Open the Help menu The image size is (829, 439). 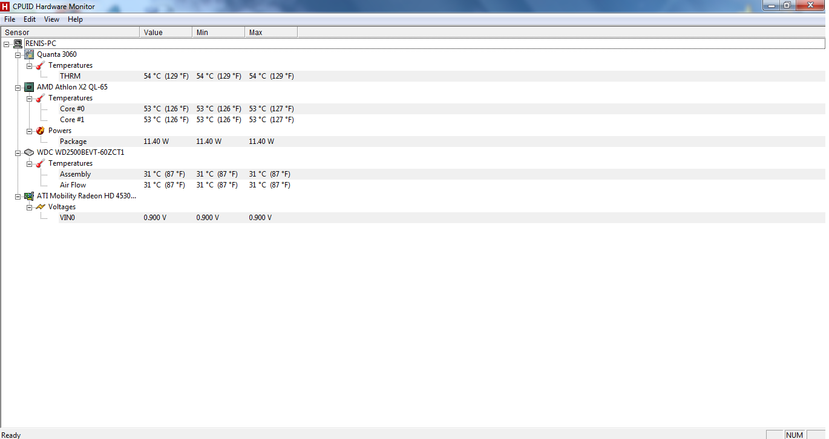click(x=76, y=19)
